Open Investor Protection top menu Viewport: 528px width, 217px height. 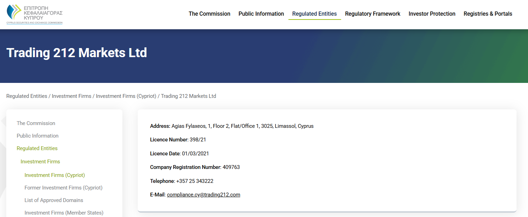[432, 14]
